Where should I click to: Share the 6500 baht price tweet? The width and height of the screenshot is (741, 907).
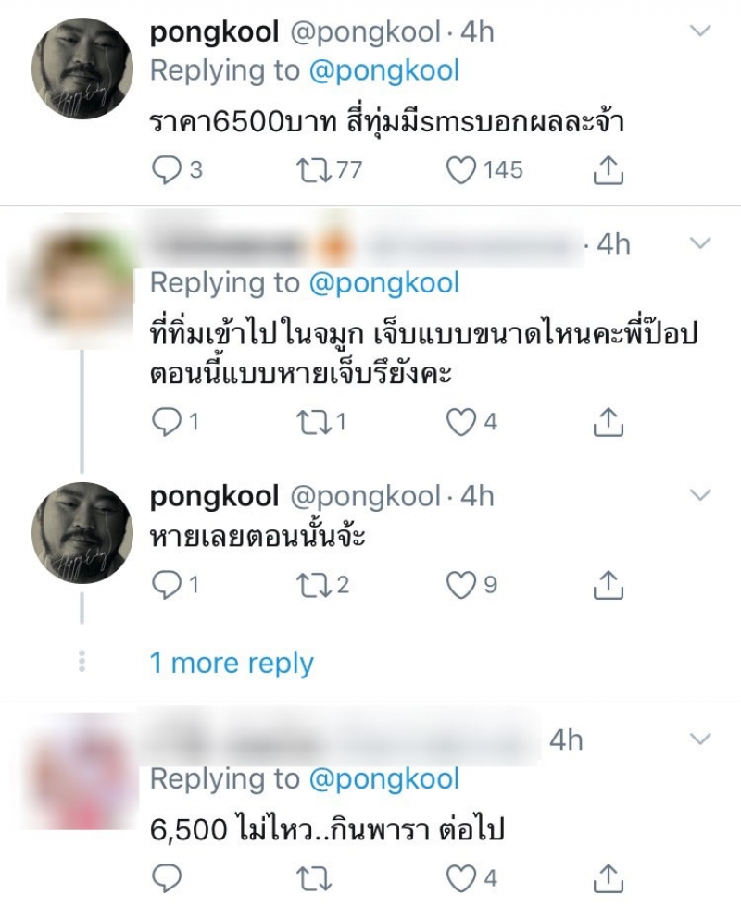coord(605,169)
